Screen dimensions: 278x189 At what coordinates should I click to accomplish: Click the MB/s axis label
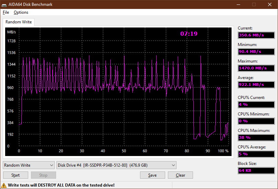click(x=11, y=32)
